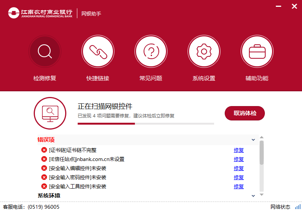This screenshot has width=302, height=211.
Task: Collapse the 错误项 section chevron
Action: [253, 140]
